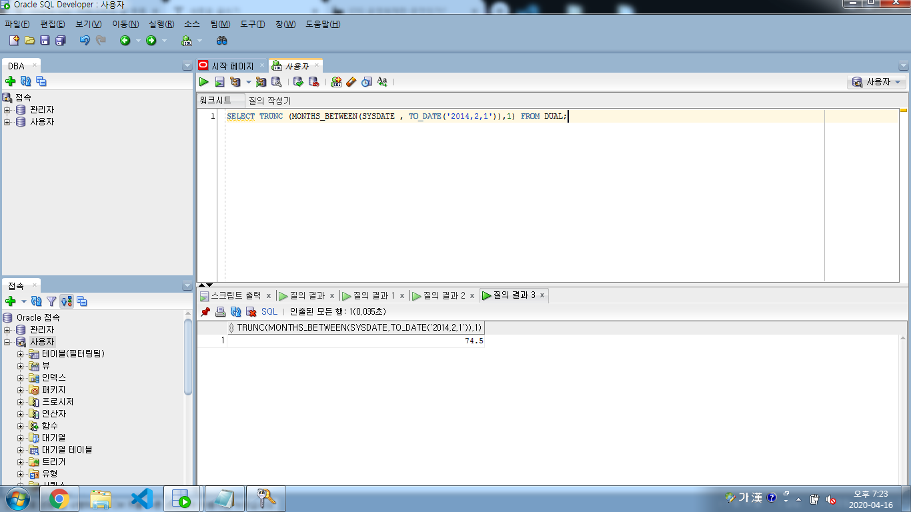Open Visual Studio Code from the taskbar
This screenshot has width=911, height=512.
[141, 498]
